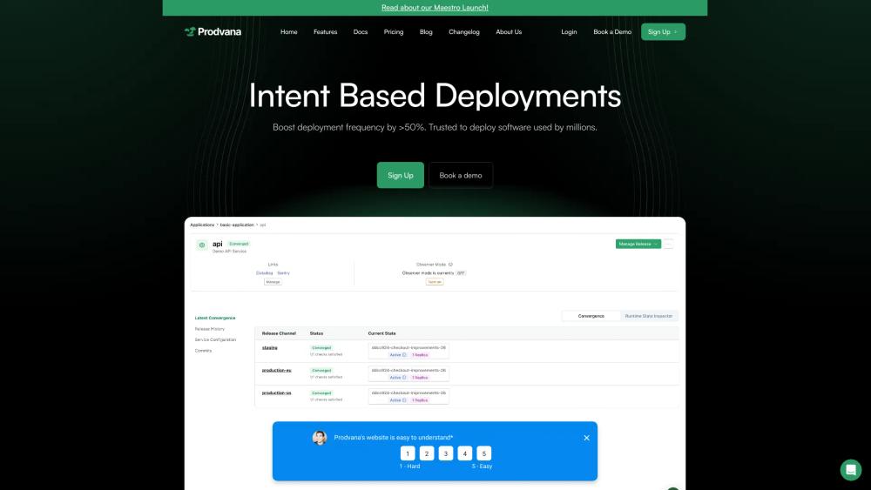Click the Converged status in production-eu row

pos(321,370)
